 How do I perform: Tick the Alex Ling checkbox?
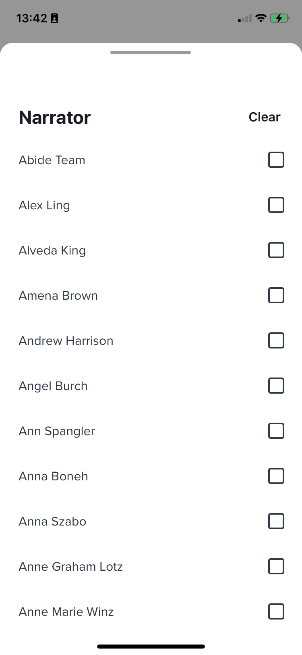point(276,205)
